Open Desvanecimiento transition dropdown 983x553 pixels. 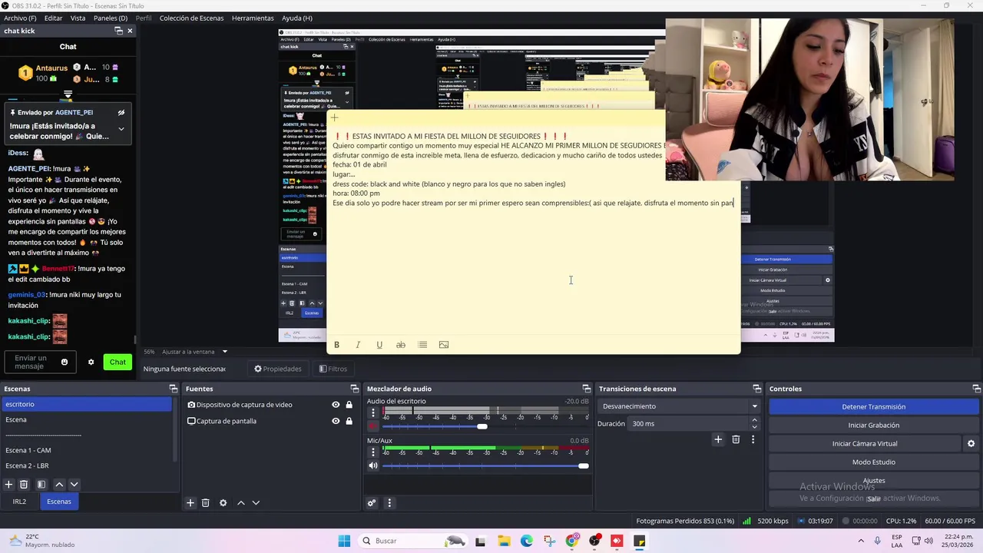680,406
